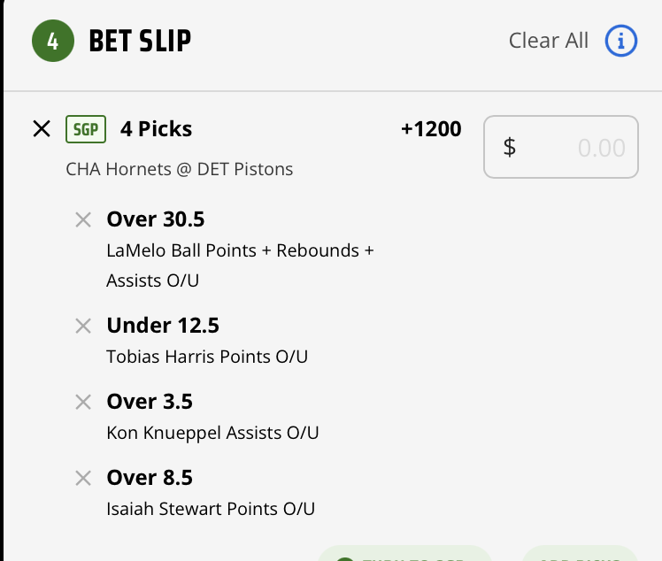Select the Over 3.5 selection label
The image size is (662, 561).
tap(150, 402)
